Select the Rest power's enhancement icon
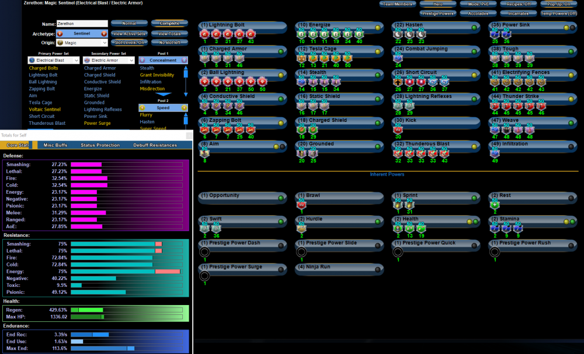Image resolution: width=584 pixels, height=354 pixels. click(495, 204)
